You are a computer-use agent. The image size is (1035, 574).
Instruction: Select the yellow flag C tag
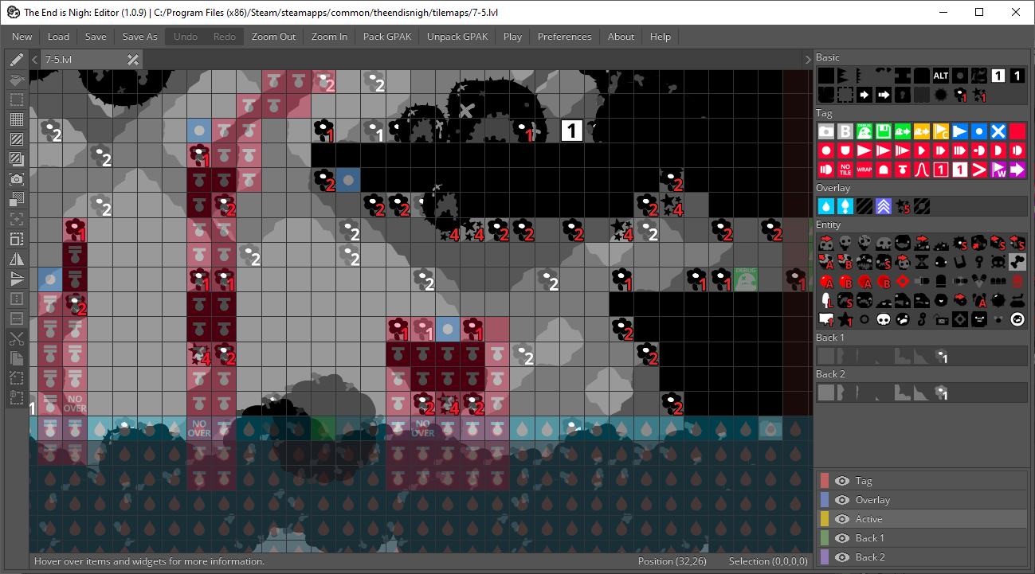[x=941, y=131]
